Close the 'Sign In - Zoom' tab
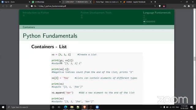The height and width of the screenshot is (110, 196). (x=29, y=2)
